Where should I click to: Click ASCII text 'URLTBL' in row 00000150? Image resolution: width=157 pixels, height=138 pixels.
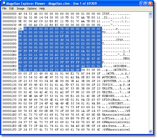[107, 92]
